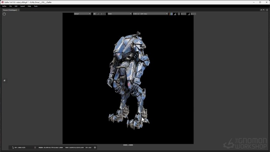Open the Gaffer menu
Screen dimensions: 270x152
4,6
